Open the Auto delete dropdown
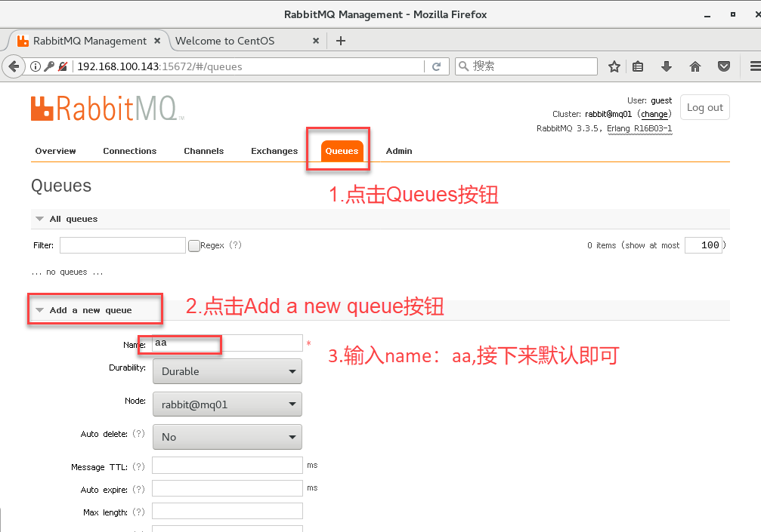 [x=227, y=436]
